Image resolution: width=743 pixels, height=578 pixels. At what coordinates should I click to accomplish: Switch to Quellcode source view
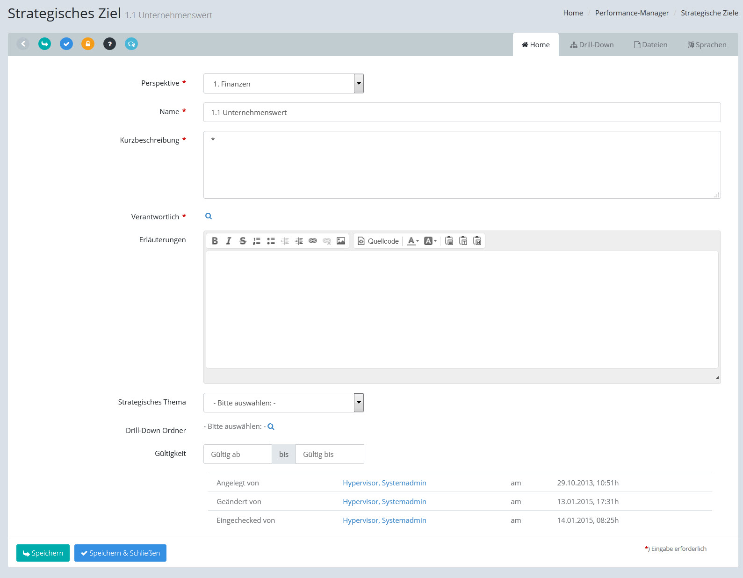click(x=378, y=241)
